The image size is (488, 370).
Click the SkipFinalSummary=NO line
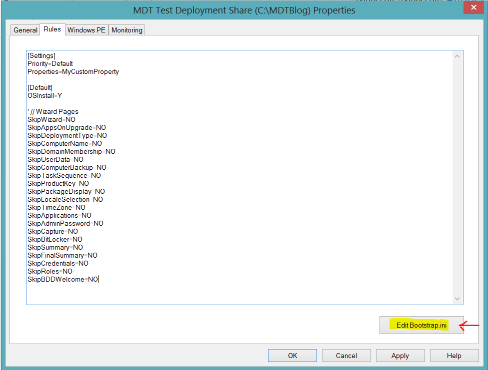coord(62,256)
